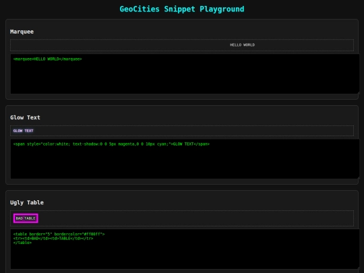Viewport: 364px width, 273px height.
Task: Click the scrolling HELLO WORLD preview text
Action: 242,44
